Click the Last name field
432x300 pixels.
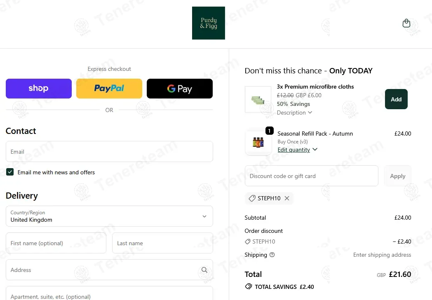tap(162, 243)
